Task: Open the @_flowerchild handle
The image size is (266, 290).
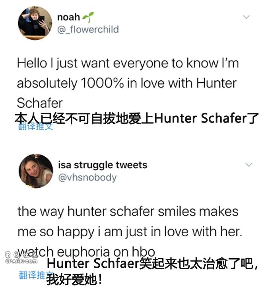Action: pos(88,29)
